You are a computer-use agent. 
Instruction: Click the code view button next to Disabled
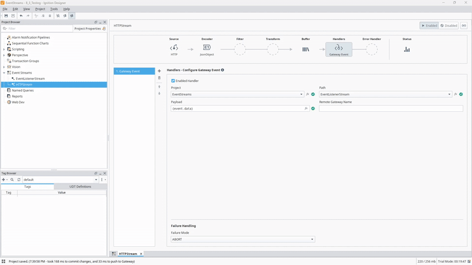464,25
